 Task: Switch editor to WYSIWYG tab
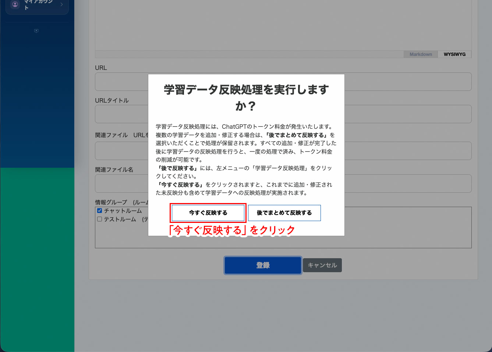(x=454, y=54)
